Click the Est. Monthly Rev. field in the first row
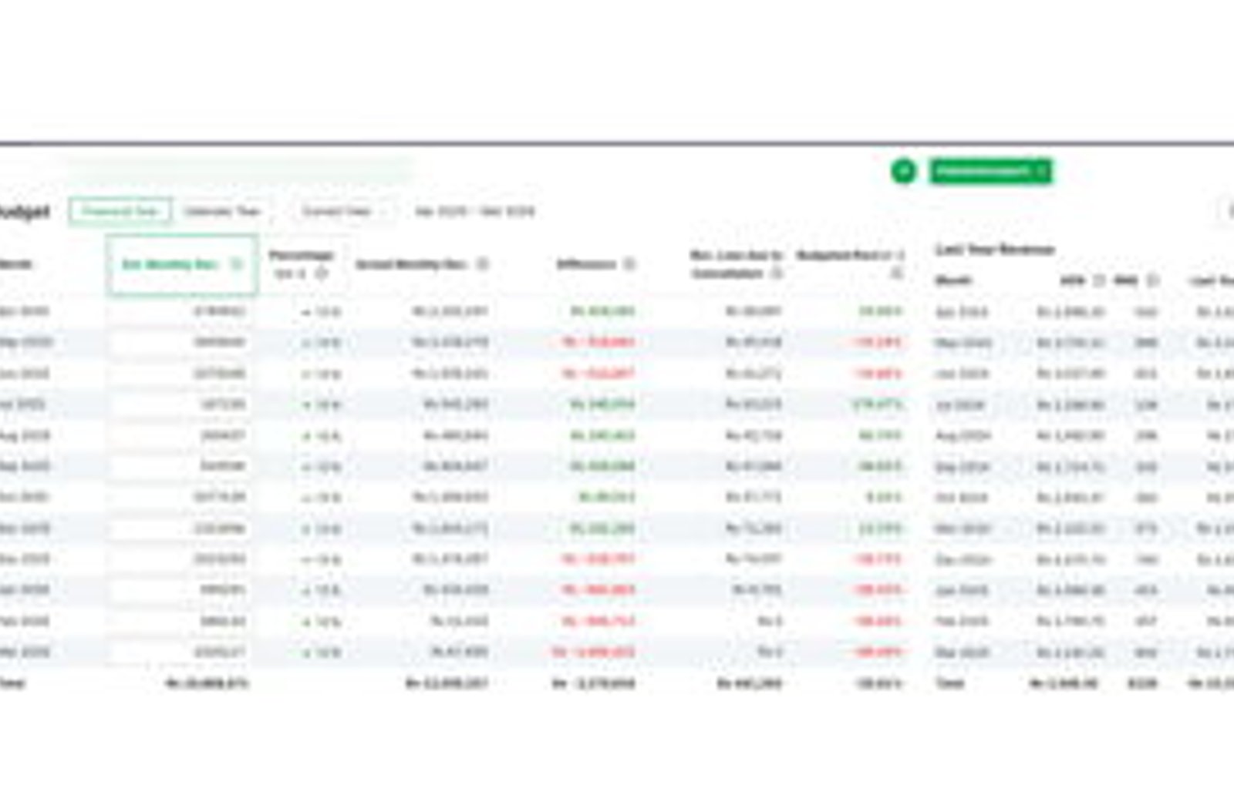The width and height of the screenshot is (1234, 795). point(181,311)
